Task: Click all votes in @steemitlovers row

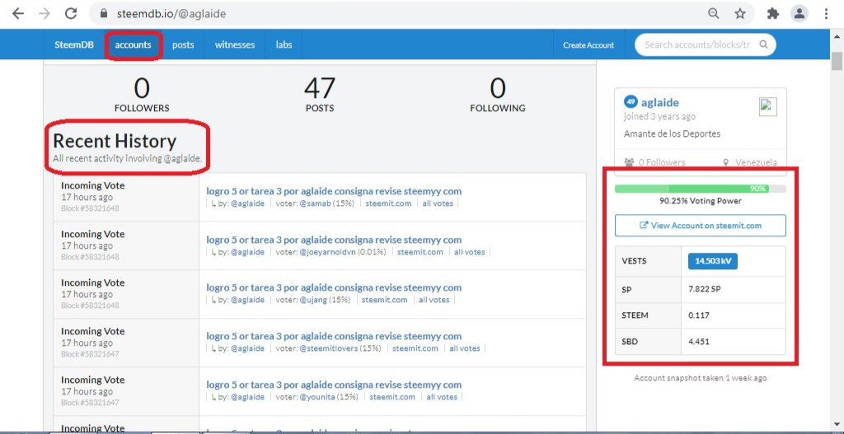Action: pos(465,348)
